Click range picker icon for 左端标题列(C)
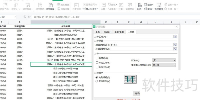This screenshot has width=200, height=100. [x=175, y=49]
